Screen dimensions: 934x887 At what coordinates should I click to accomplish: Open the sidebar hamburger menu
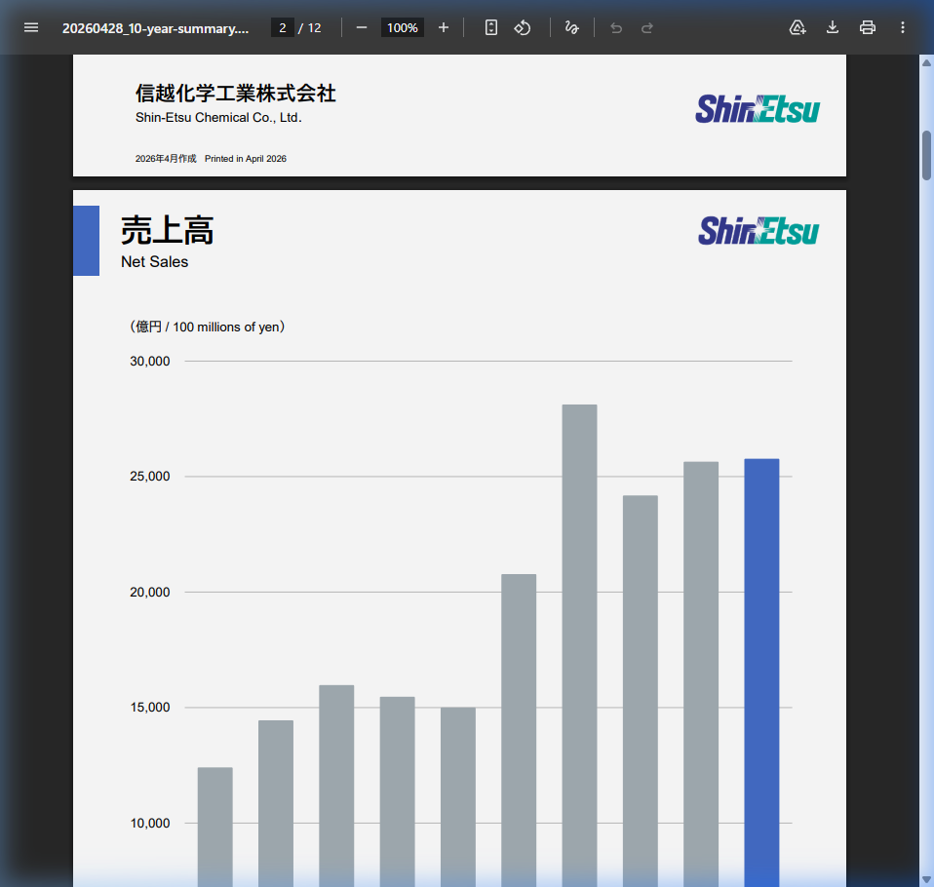pos(31,27)
